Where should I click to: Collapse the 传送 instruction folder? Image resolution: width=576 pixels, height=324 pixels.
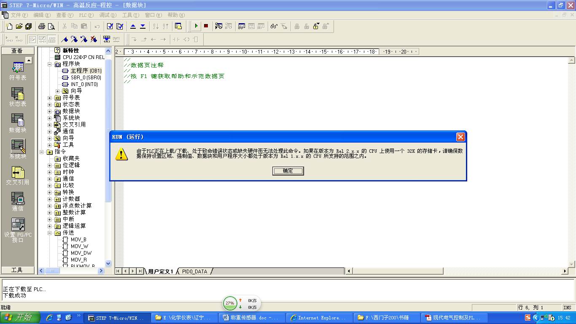pyautogui.click(x=49, y=233)
